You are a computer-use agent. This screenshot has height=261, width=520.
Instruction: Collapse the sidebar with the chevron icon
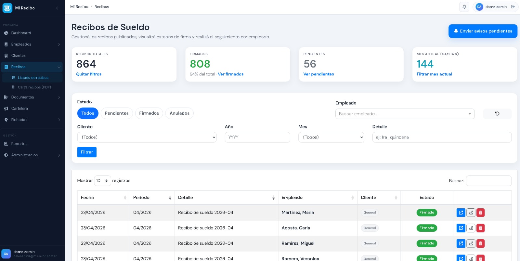click(x=57, y=8)
